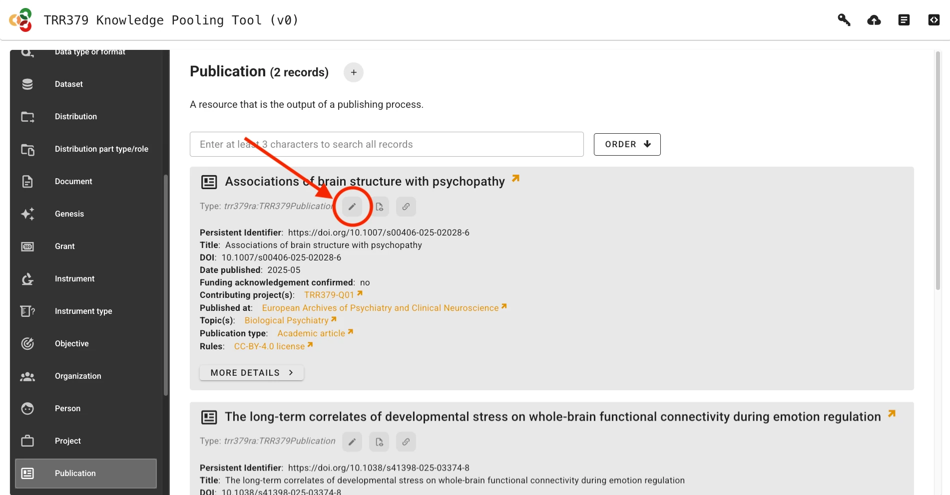The image size is (950, 495).
Task: Copy the link for the emotion regulation publication
Action: coord(406,442)
